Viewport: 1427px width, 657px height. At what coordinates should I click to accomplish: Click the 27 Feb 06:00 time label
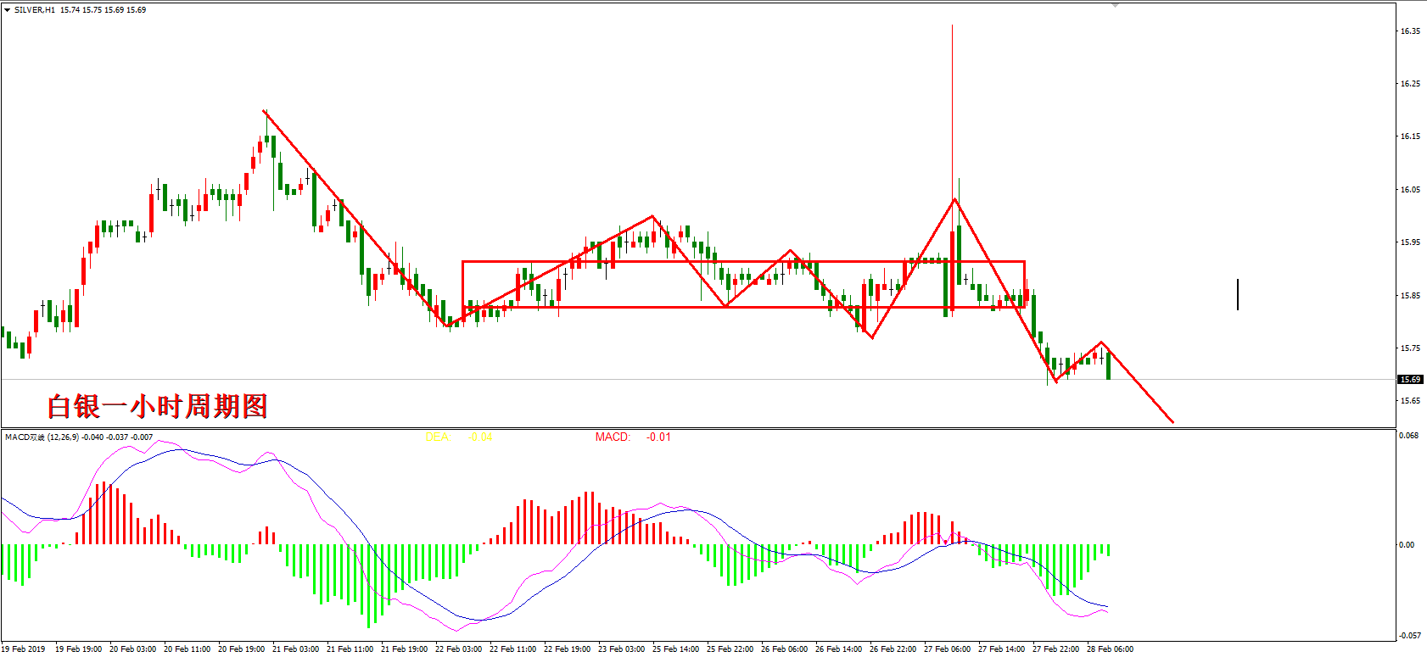pyautogui.click(x=947, y=649)
